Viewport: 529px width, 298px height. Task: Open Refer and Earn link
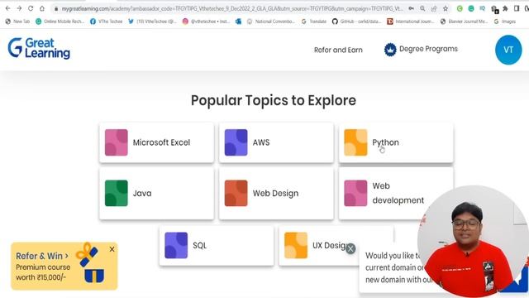click(x=338, y=50)
